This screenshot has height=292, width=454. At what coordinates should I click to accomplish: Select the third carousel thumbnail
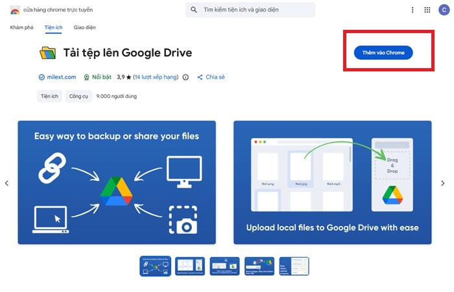tap(224, 266)
